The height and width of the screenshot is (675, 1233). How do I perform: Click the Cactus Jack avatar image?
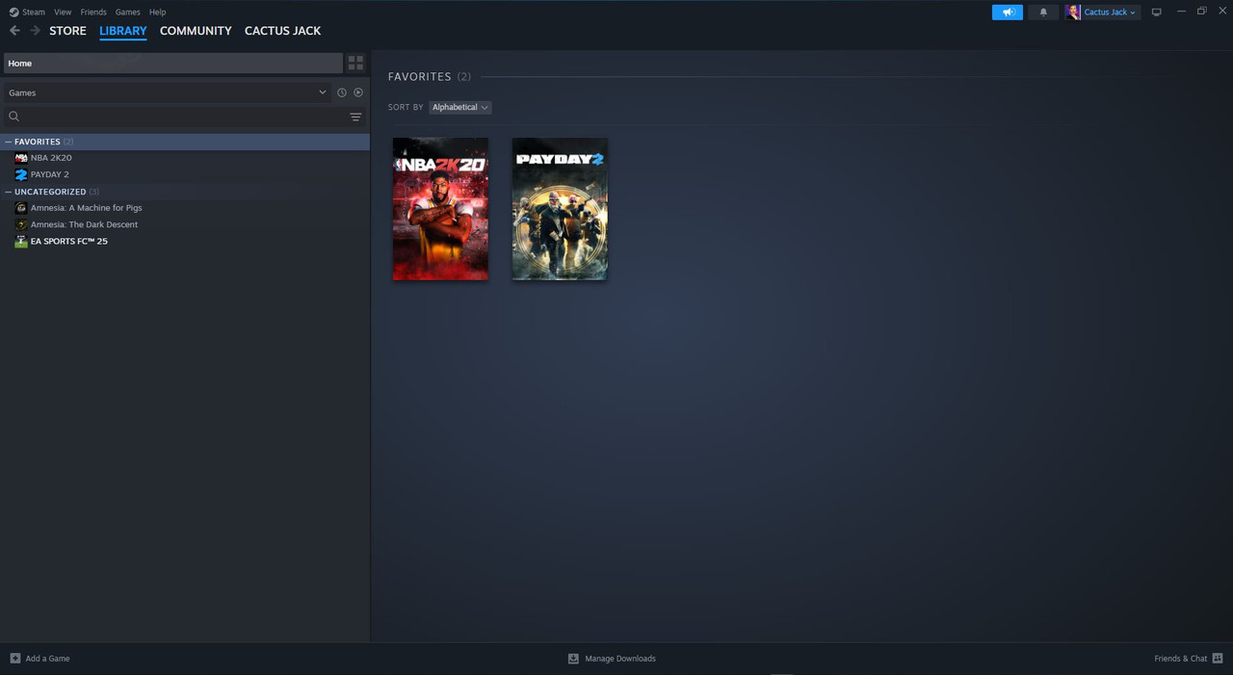(1073, 13)
